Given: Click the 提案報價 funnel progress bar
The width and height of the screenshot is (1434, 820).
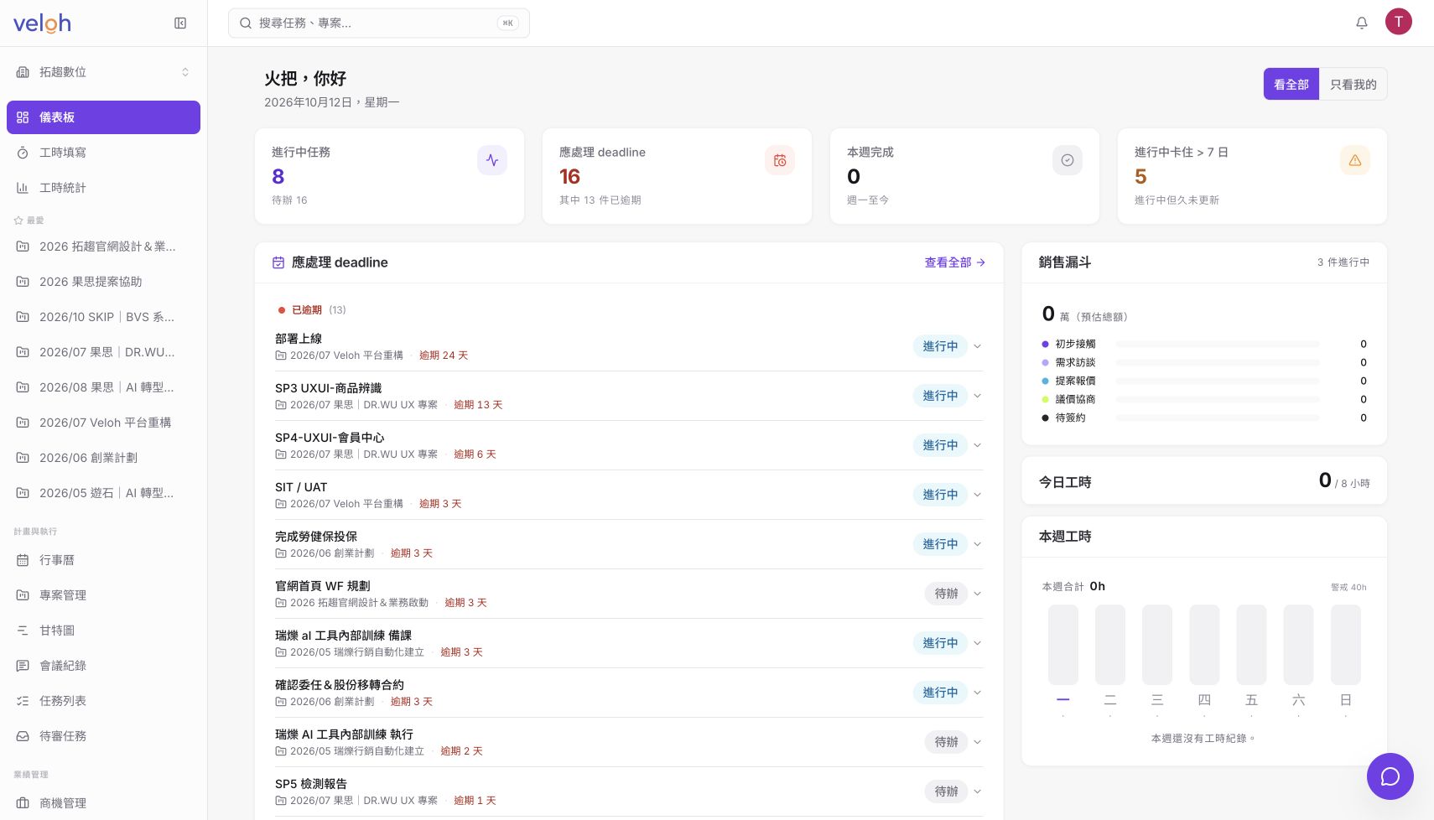Looking at the screenshot, I should tap(1218, 381).
